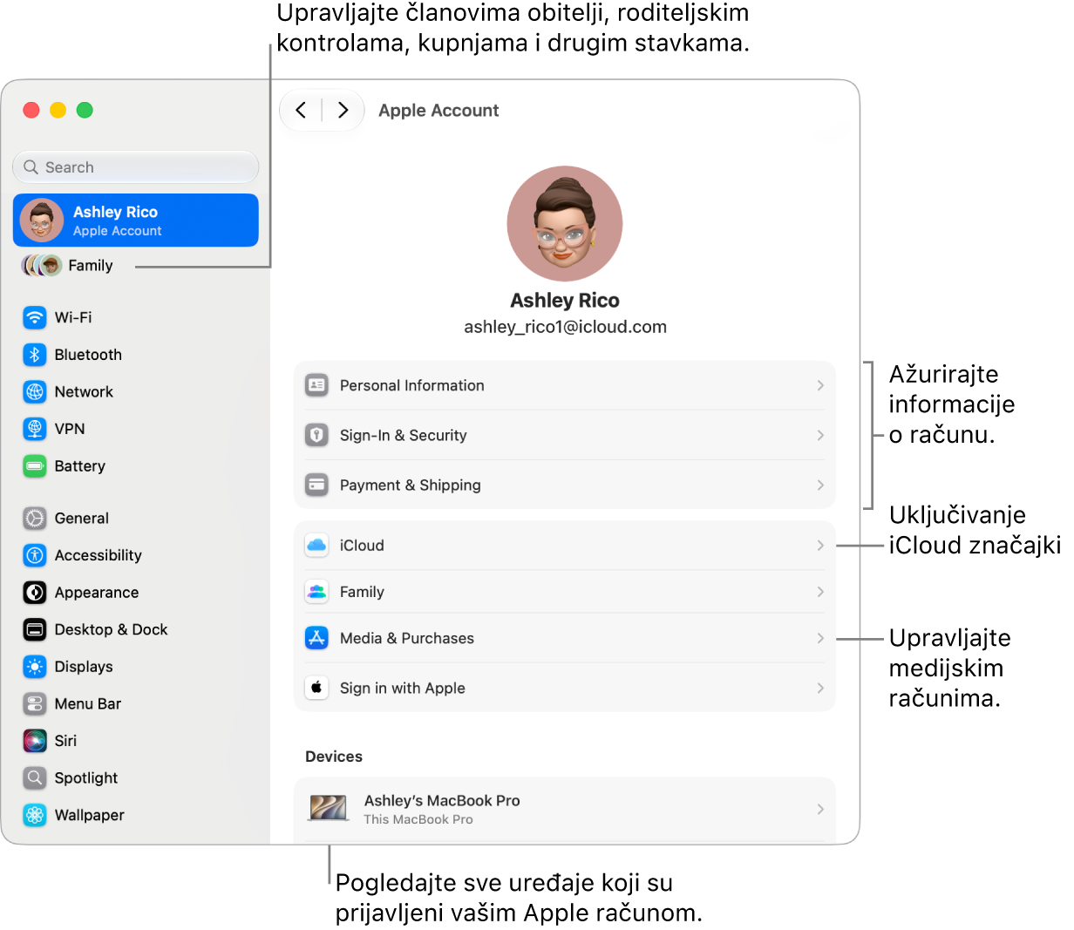Screen dimensions: 1074x930
Task: Click in the Search field
Action: 136,166
